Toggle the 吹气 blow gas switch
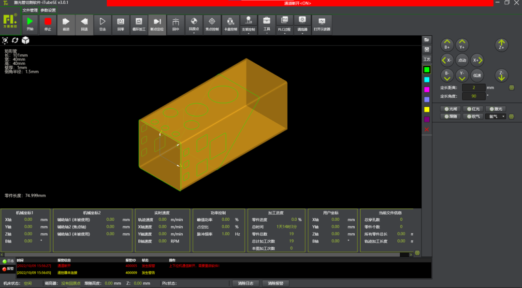Screen dimensions: 522x288 (473, 116)
